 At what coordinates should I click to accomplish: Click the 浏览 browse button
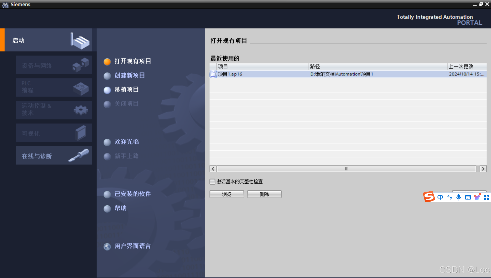coord(227,194)
